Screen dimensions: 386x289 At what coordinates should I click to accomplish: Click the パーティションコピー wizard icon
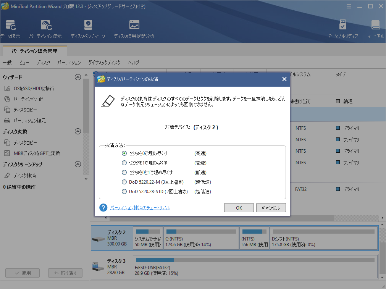point(7,99)
